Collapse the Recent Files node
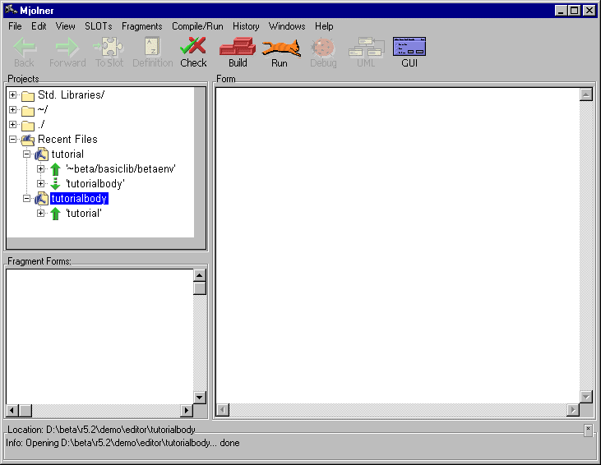 click(x=12, y=140)
